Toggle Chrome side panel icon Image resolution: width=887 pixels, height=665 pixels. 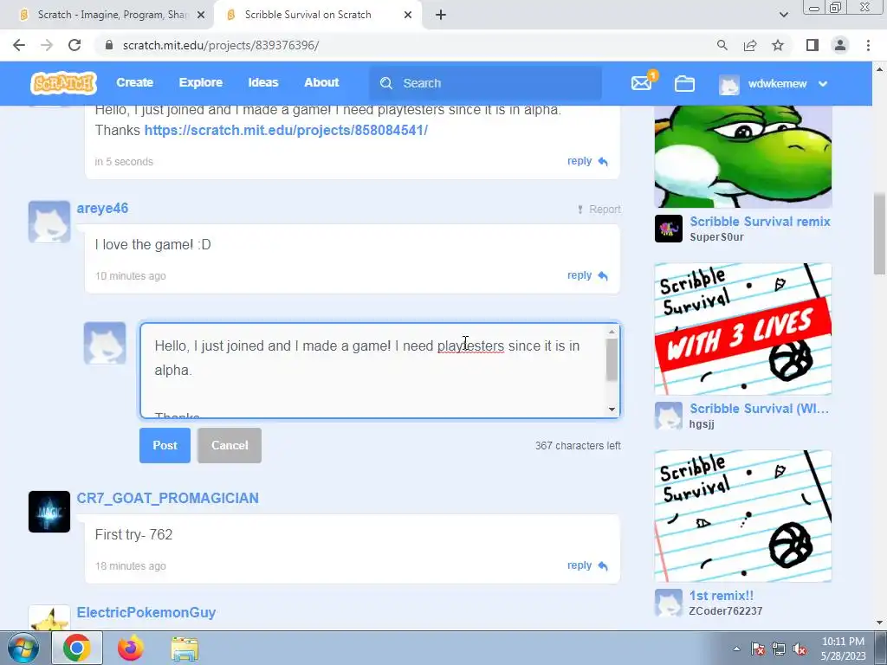[813, 45]
